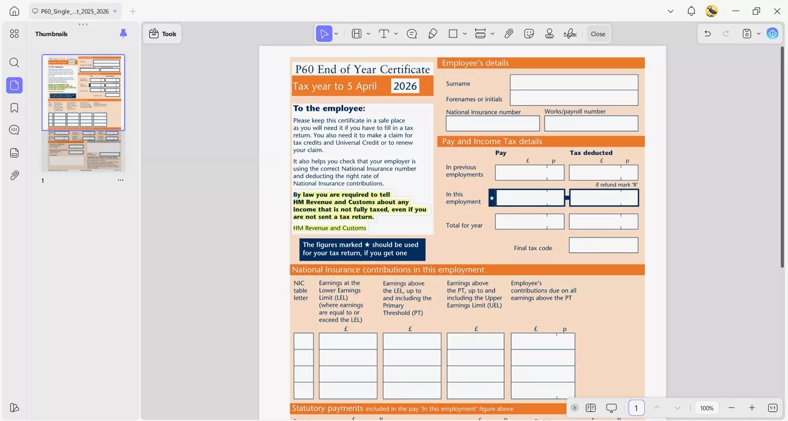Click the layers icon at sidebar bottom
This screenshot has width=788, height=421.
click(x=14, y=408)
